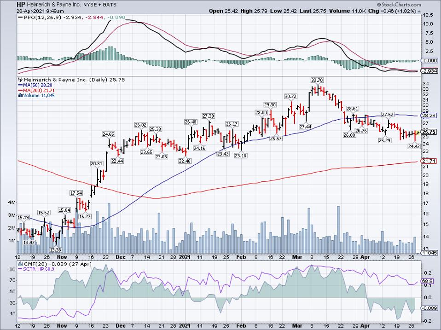Click the Volume 11,045 legend entry
Image resolution: width=441 pixels, height=330 pixels.
pos(36,95)
